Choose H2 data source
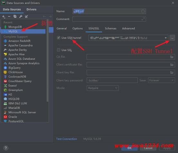 (23, 95)
